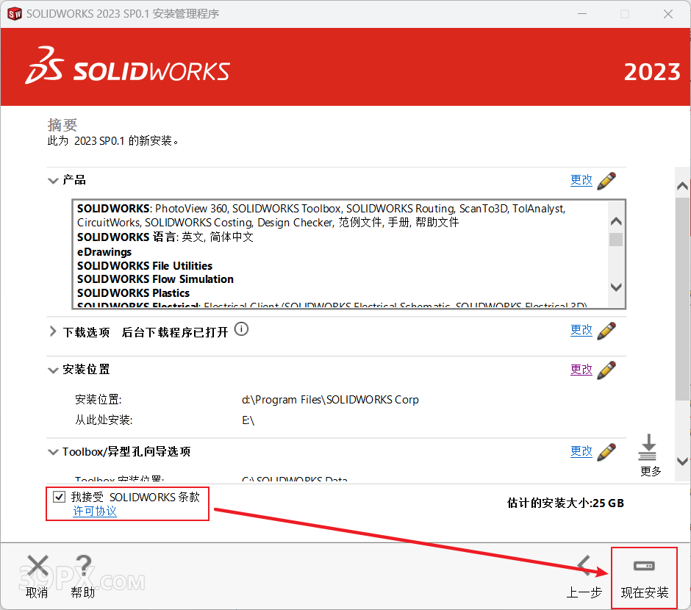This screenshot has width=691, height=610.
Task: Click the info icon next to 后台下载程序已打开
Action: [x=241, y=330]
